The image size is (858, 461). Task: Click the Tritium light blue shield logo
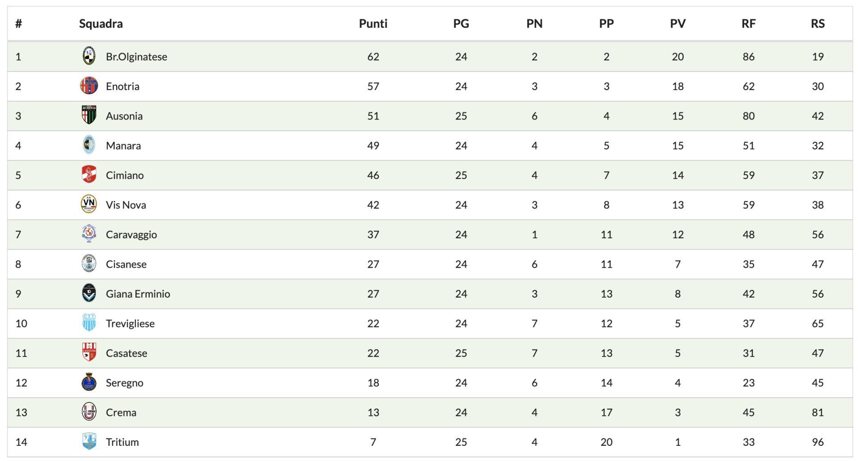89,441
